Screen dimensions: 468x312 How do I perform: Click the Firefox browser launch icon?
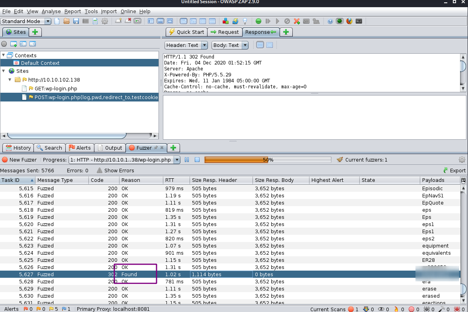(349, 21)
